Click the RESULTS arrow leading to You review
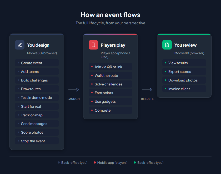 147,89
